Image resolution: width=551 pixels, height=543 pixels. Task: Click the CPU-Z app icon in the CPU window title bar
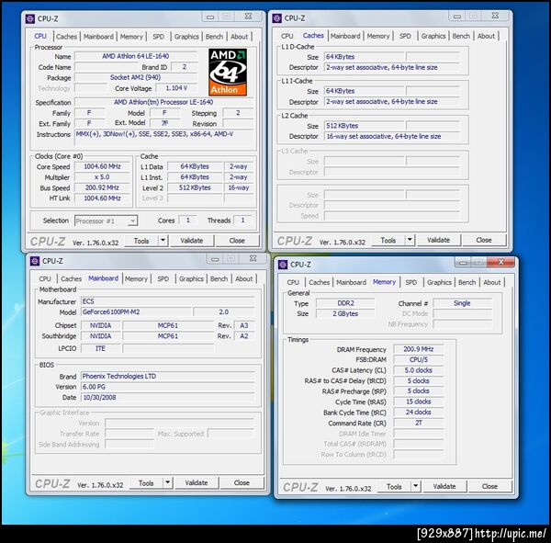point(30,18)
